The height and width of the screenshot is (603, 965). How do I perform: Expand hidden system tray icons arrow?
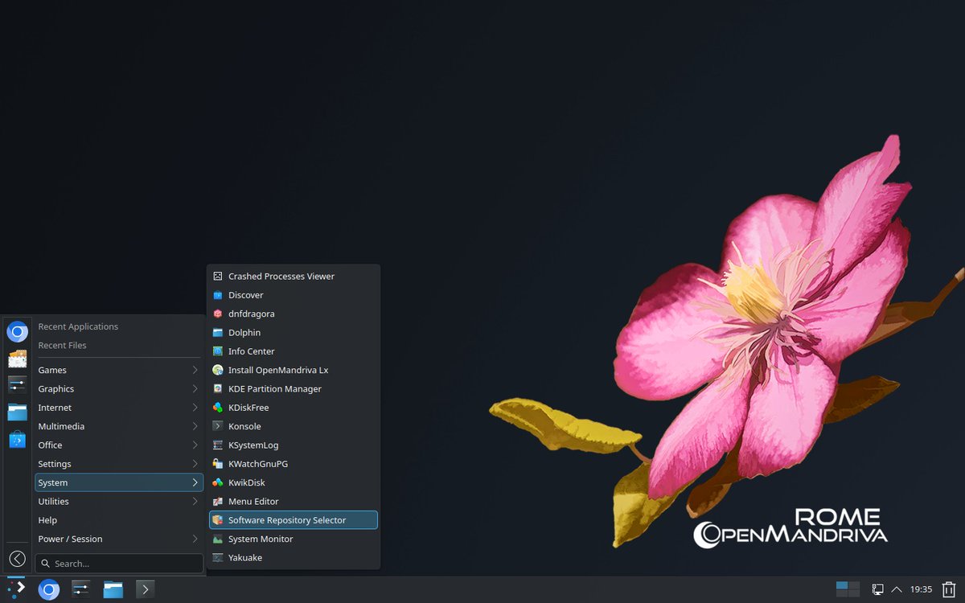point(897,589)
